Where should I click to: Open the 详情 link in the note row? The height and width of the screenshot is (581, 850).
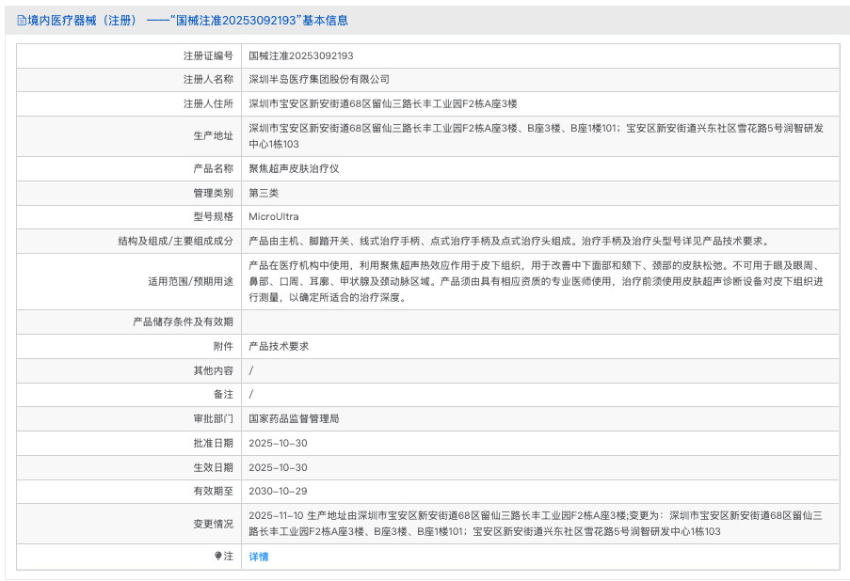(x=258, y=557)
